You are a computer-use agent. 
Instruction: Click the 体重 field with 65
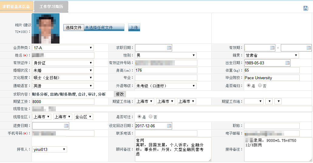(272, 70)
